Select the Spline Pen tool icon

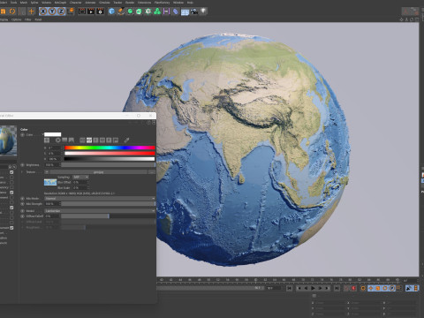tap(121, 11)
